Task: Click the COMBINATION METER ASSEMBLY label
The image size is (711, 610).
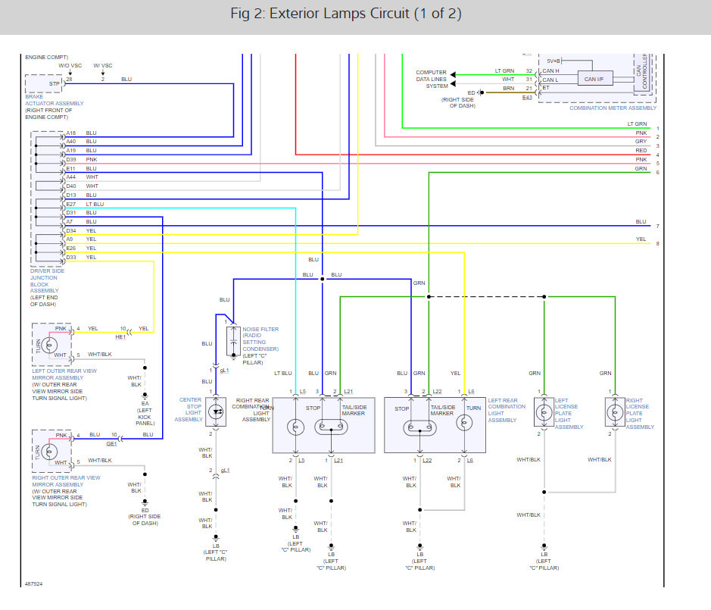Action: [613, 108]
